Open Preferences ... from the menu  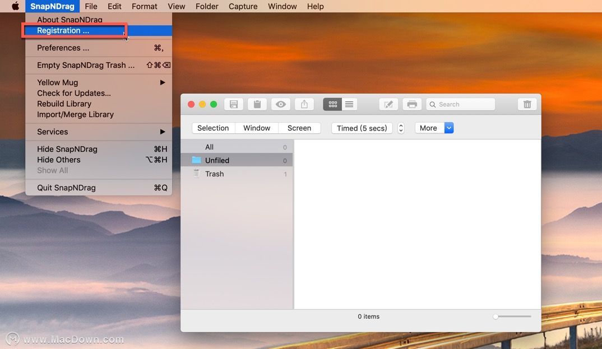click(99, 48)
